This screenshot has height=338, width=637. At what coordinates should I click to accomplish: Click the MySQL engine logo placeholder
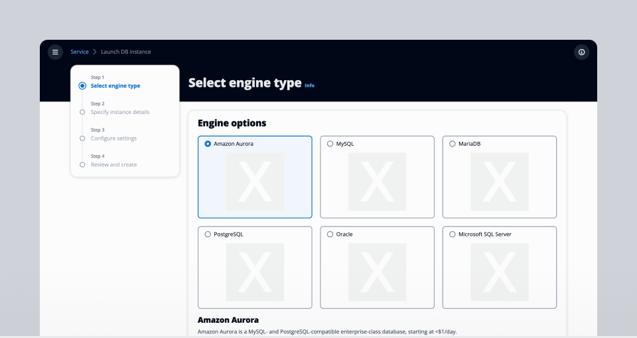click(377, 182)
